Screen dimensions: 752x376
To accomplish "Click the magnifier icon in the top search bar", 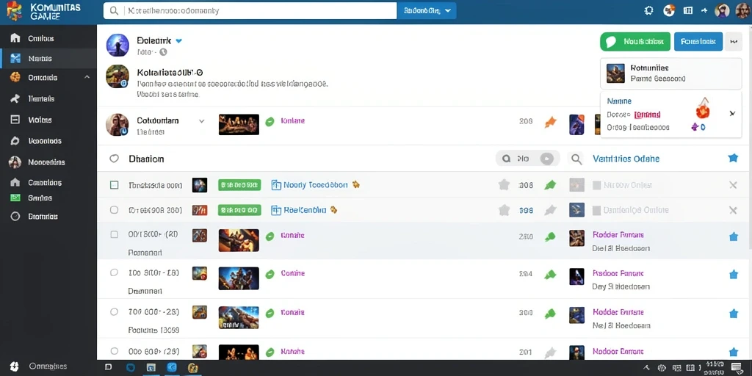I will 114,10.
